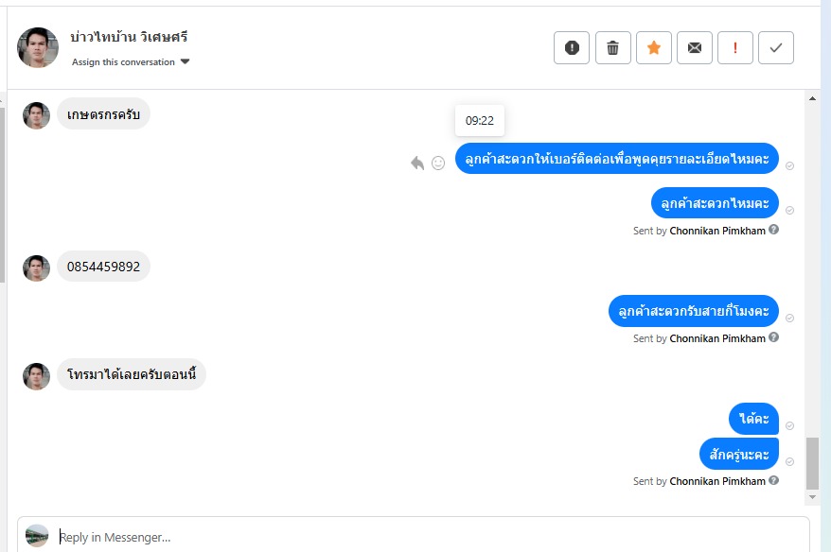
Task: Open the Assign this conversation dropdown
Action: coord(131,62)
